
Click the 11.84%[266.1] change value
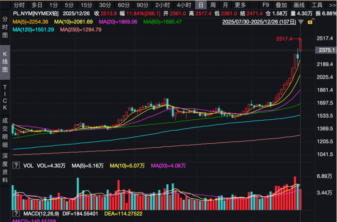143,13
